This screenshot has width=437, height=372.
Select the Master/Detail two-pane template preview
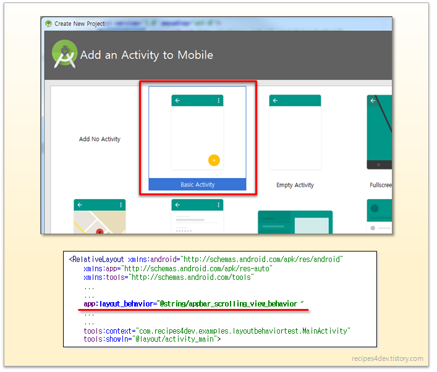295,222
